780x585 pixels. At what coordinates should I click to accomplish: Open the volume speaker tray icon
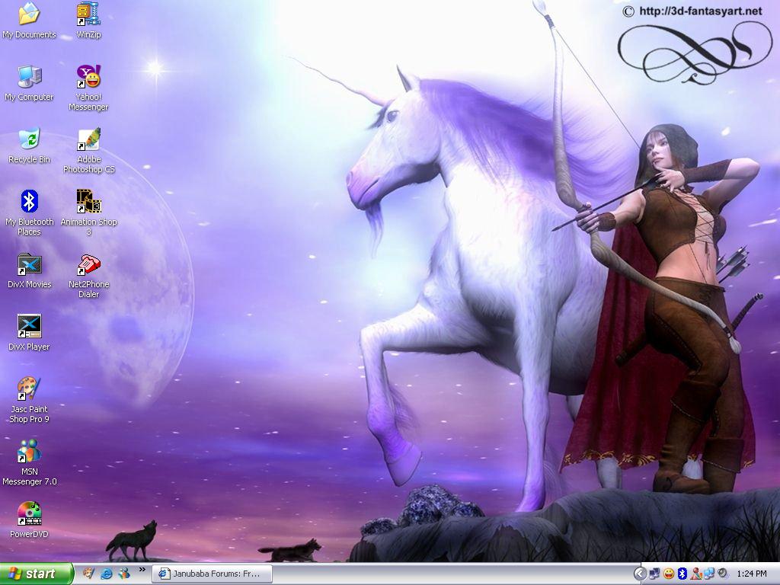point(722,574)
